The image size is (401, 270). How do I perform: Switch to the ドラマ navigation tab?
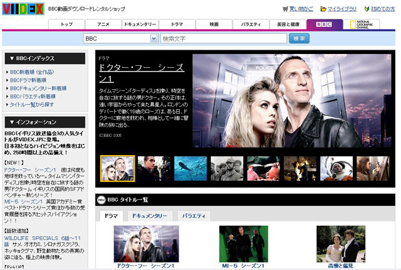(177, 24)
